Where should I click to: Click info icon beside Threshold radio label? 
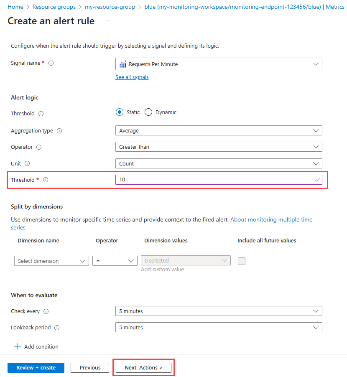click(x=41, y=114)
